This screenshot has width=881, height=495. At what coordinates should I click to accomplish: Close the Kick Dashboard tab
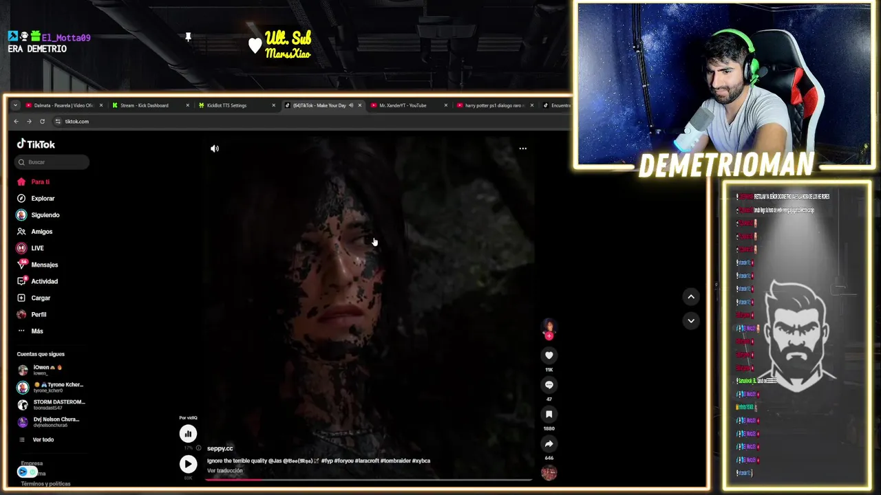tap(187, 105)
